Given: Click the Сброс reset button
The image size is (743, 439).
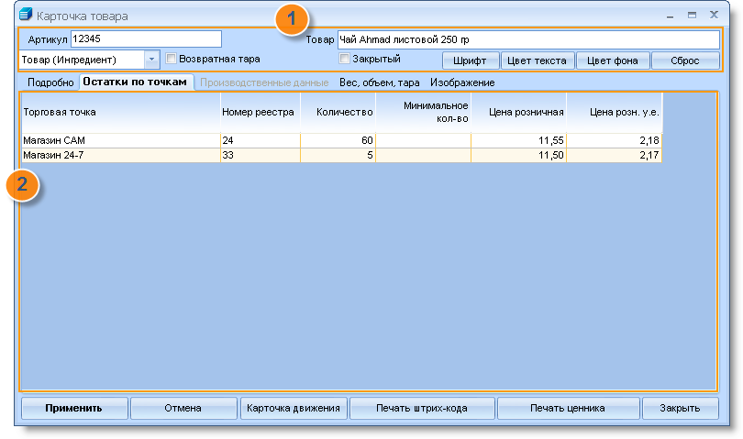Looking at the screenshot, I should pos(684,60).
